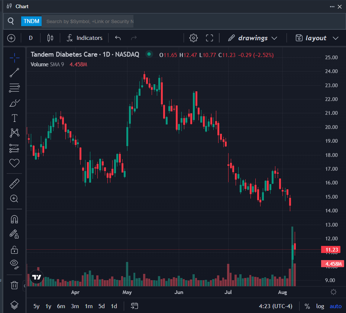Viewport: 346px width, 313px height.
Task: Open the Indicators dialog
Action: pos(85,38)
